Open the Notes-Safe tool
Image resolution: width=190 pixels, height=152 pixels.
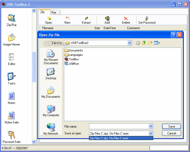(x=11, y=118)
